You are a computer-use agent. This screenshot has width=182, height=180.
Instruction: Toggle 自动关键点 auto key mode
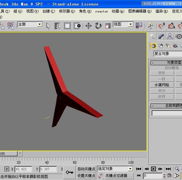(x=86, y=169)
